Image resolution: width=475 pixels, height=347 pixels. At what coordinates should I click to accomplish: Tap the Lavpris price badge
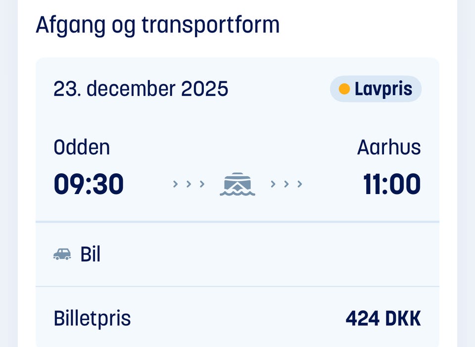pos(376,89)
